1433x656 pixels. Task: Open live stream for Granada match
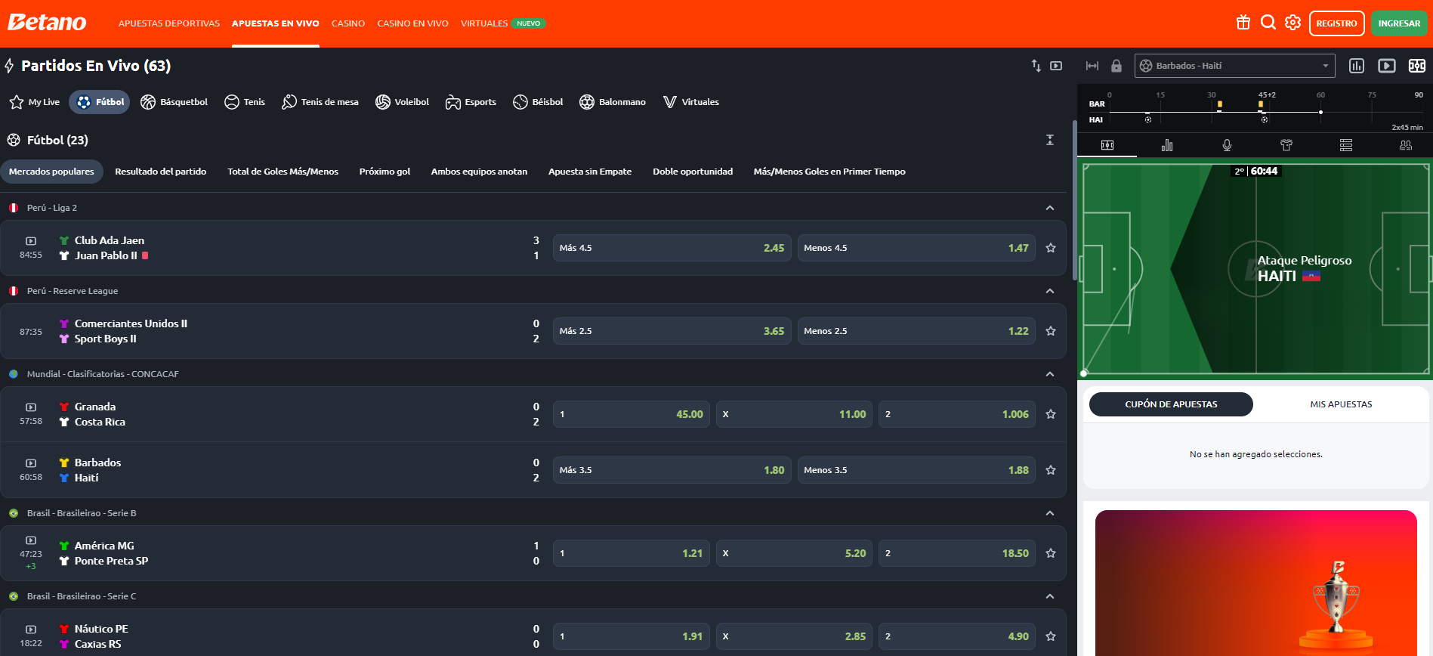tap(31, 407)
